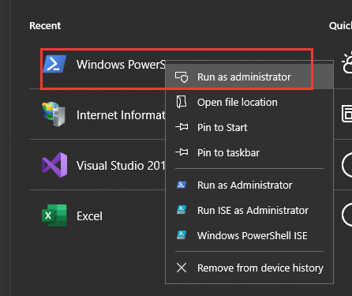The image size is (352, 296).
Task: Select Open file location menu entry
Action: (249, 102)
